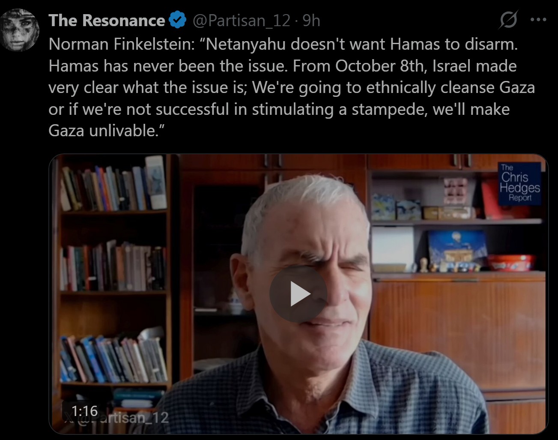Click the Gaza unlivable closing line
Viewport: 558px width, 440px height.
[106, 130]
